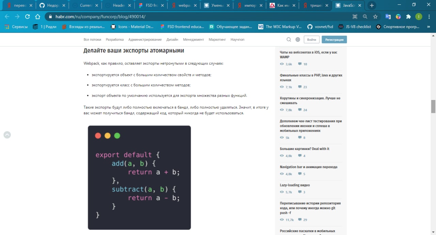Open the Chrome three-dot menu
The image size is (436, 235).
point(429,16)
